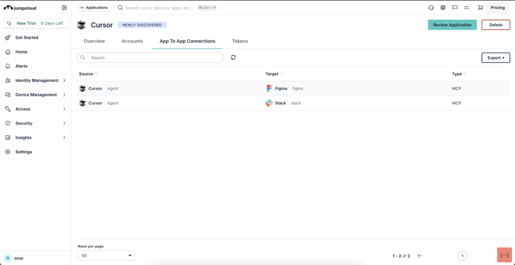Click the MCP type in the Slack row
The width and height of the screenshot is (515, 265).
[x=457, y=103]
